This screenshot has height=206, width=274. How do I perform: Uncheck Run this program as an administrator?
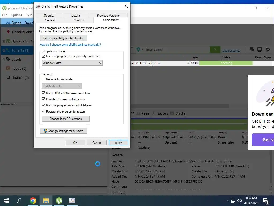[x=44, y=105]
